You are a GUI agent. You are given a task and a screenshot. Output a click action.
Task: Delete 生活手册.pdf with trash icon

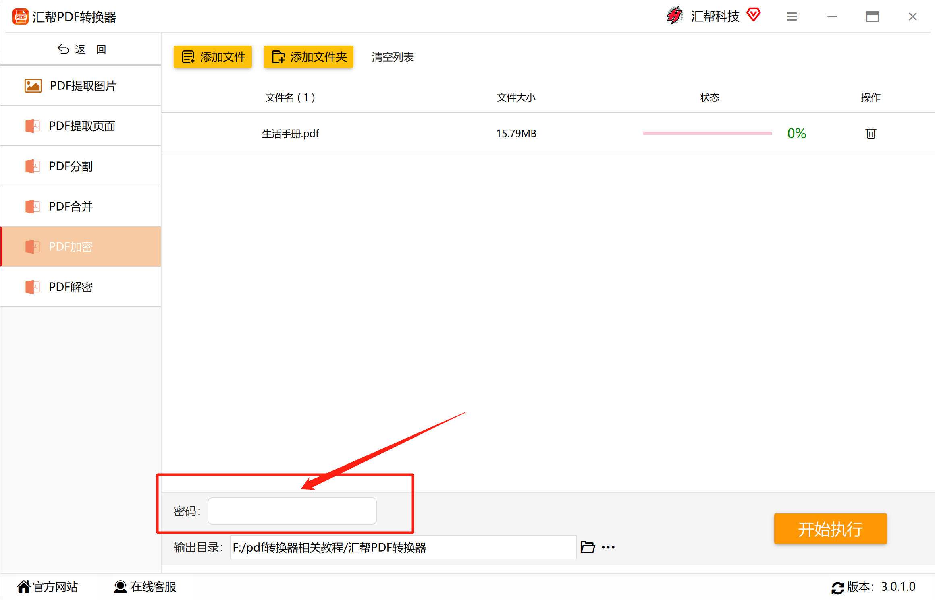coord(871,133)
